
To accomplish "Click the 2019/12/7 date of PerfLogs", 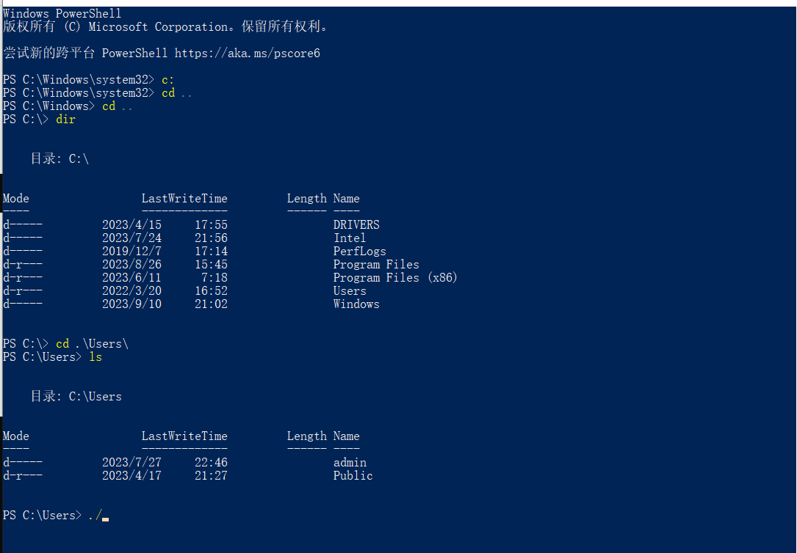I will tap(132, 252).
